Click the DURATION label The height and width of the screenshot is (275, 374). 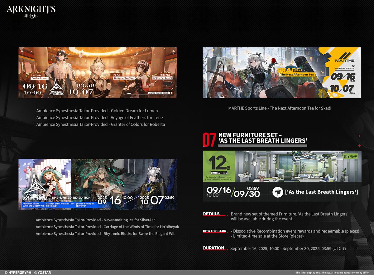coord(213,248)
